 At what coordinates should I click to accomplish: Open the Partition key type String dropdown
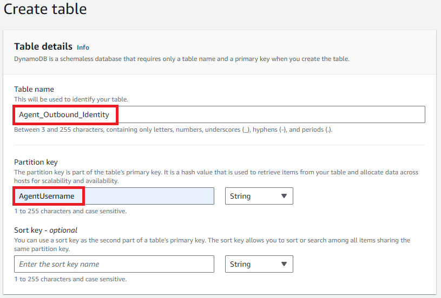(x=259, y=196)
